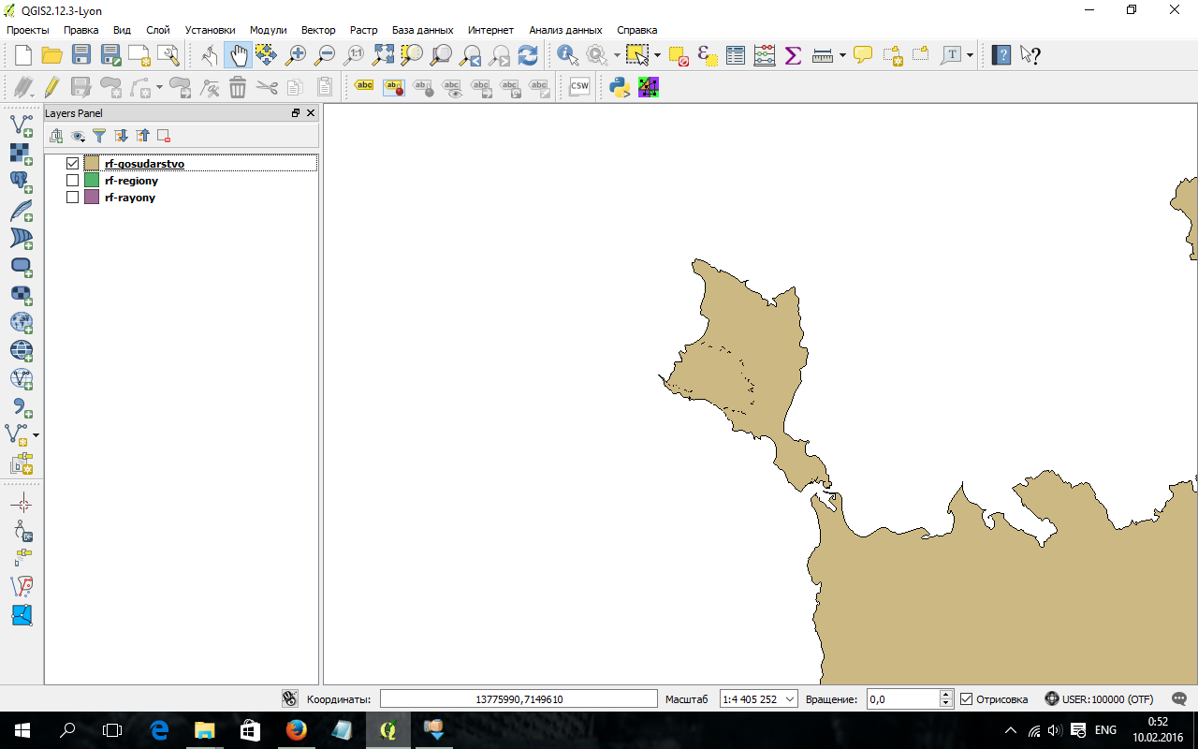This screenshot has width=1198, height=749.
Task: Click Zoom Full extent icon
Action: pyautogui.click(x=383, y=55)
